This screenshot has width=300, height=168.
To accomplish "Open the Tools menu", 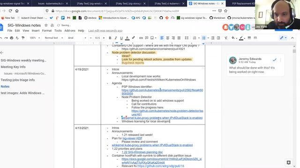I will 58,31.
